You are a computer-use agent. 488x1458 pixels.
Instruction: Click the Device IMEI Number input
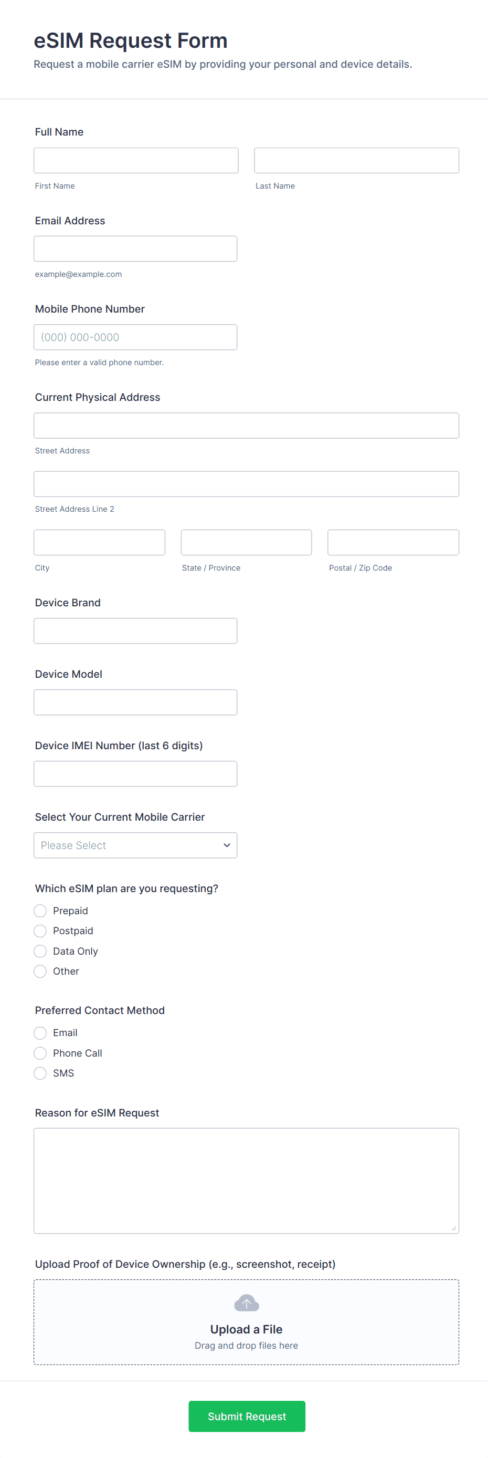coord(135,774)
